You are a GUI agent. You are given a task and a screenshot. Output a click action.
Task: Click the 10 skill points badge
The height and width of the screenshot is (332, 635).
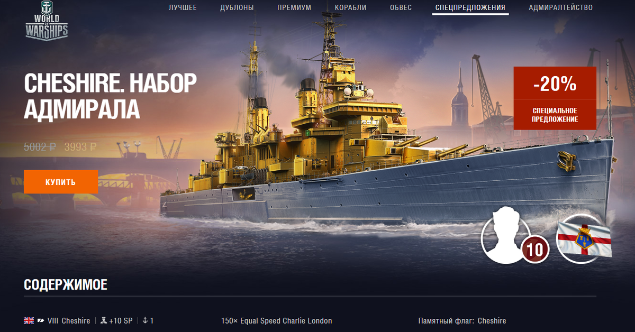pyautogui.click(x=535, y=250)
